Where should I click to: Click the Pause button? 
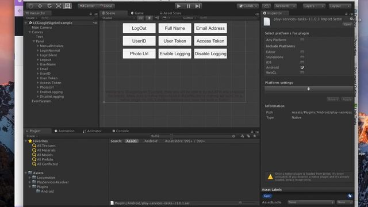[188, 6]
